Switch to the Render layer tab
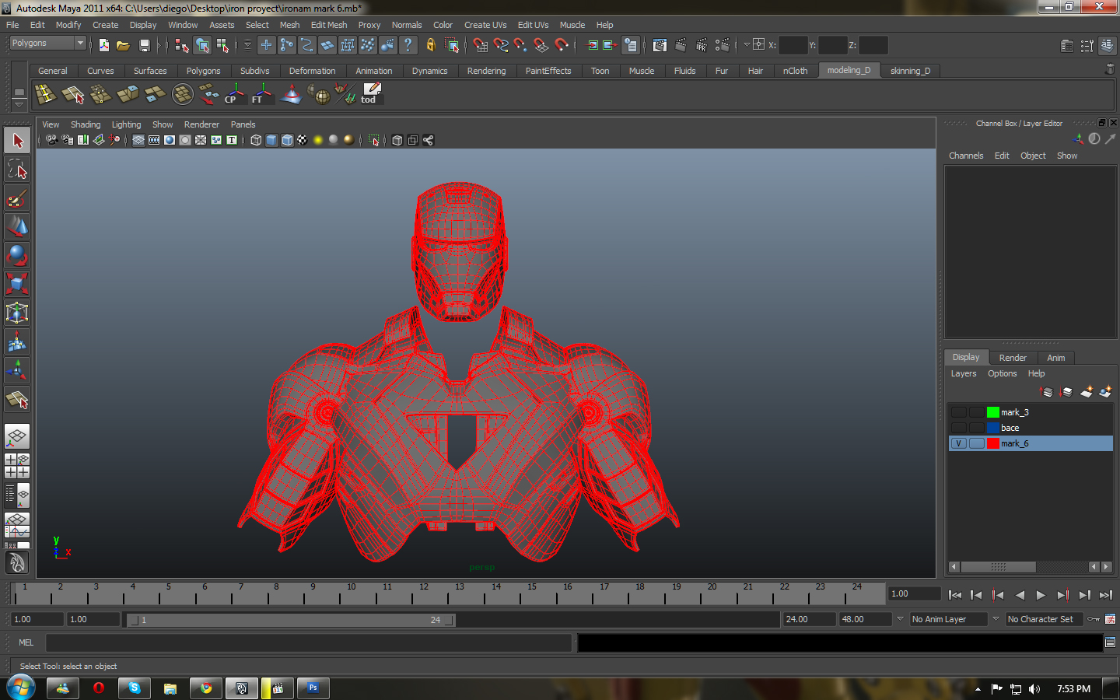This screenshot has height=700, width=1120. (x=1012, y=358)
